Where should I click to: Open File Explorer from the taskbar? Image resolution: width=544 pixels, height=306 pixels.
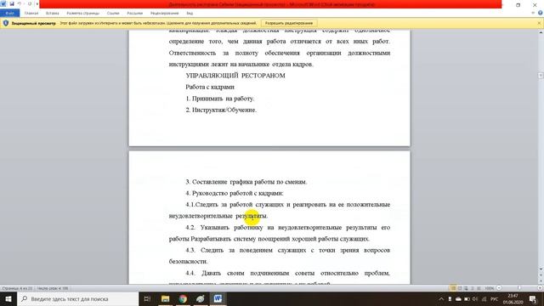(165, 298)
